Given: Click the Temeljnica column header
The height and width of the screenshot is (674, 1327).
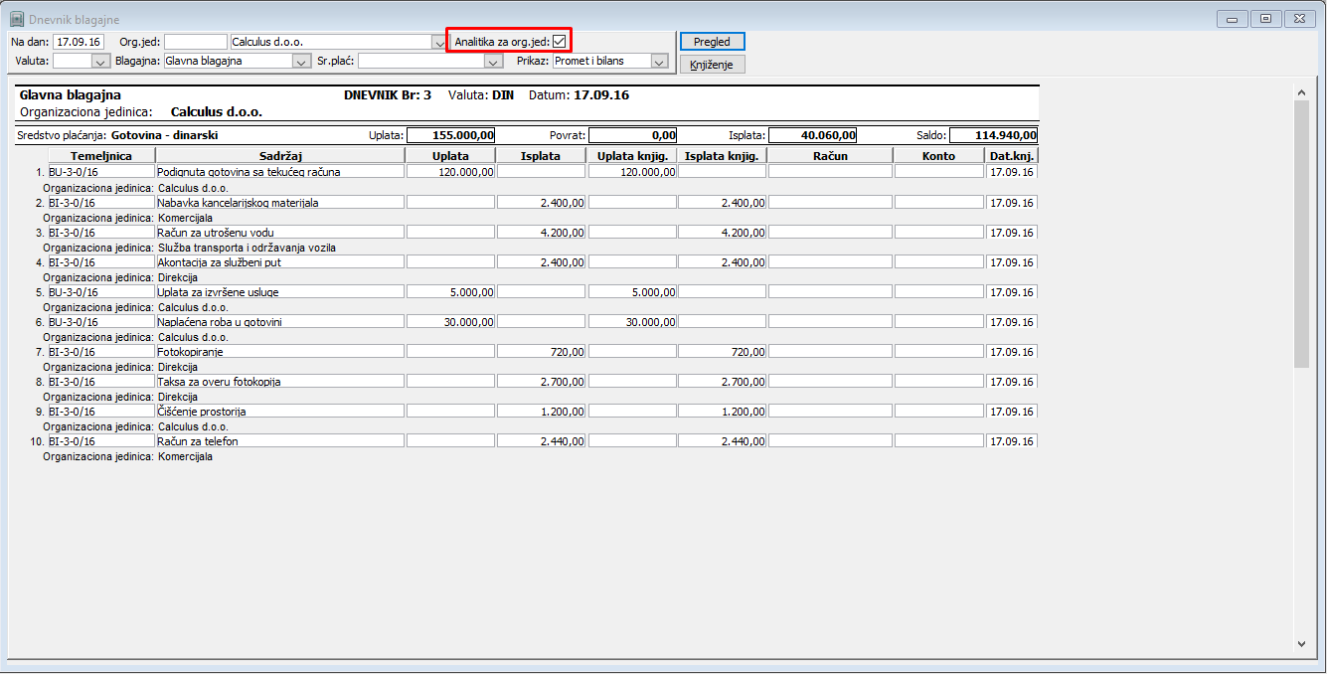Looking at the screenshot, I should [101, 156].
